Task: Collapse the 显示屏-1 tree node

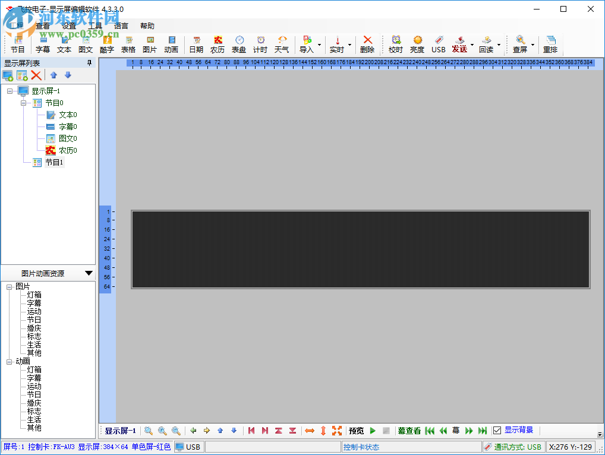Action: [10, 91]
